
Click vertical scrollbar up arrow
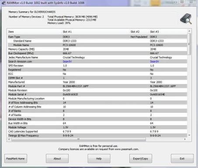189,31
